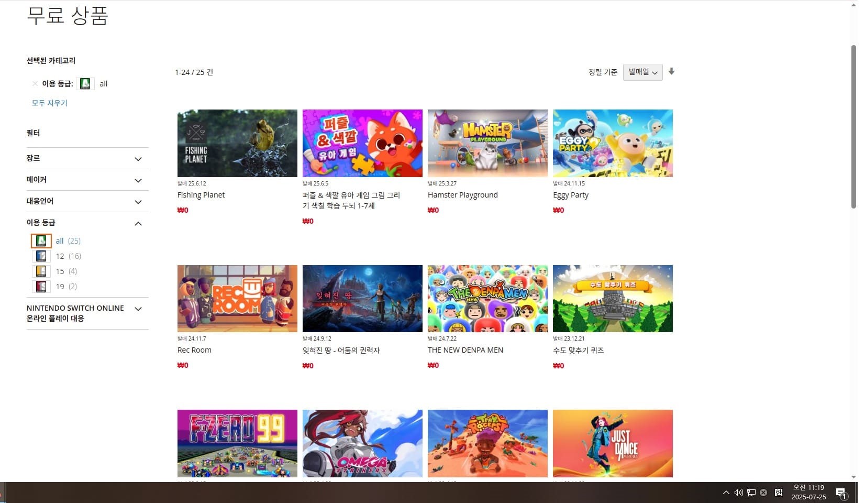Open Just Dance thumbnail

tap(613, 443)
